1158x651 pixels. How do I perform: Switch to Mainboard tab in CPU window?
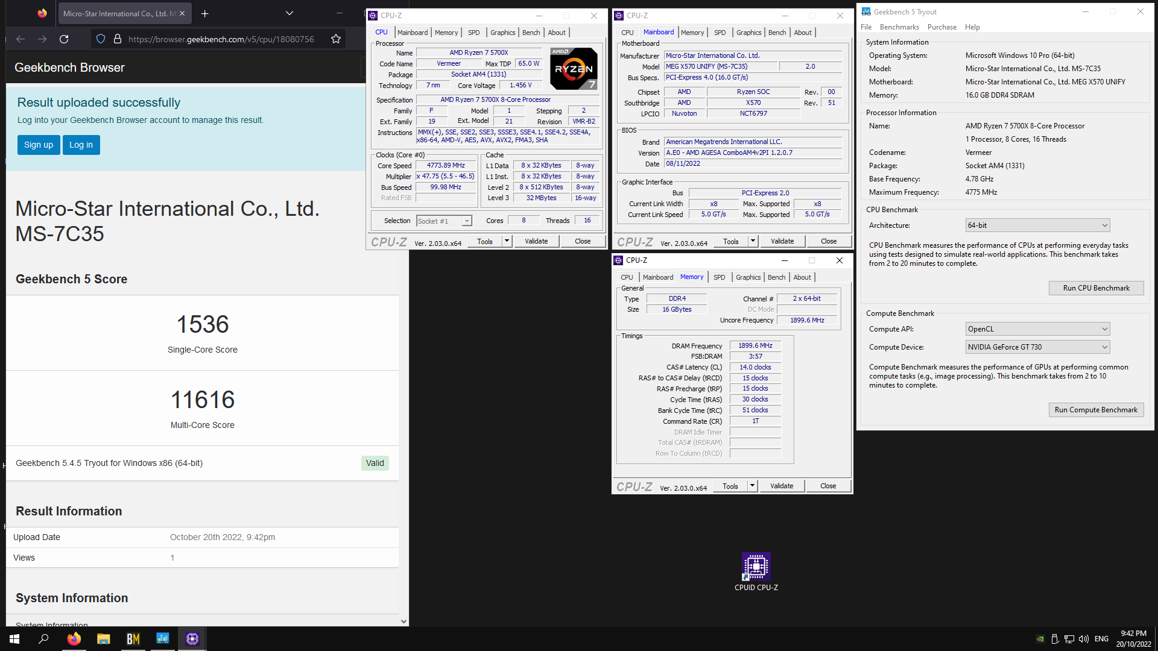[x=413, y=33]
